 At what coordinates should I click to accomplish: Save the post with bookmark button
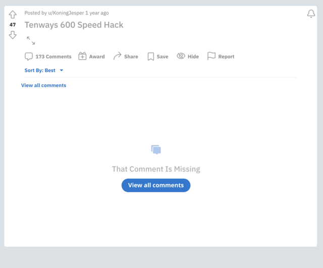[x=158, y=57]
